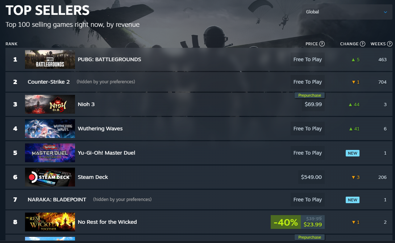The width and height of the screenshot is (395, 243).
Task: Click the help icon next to PRICE
Action: [322, 44]
